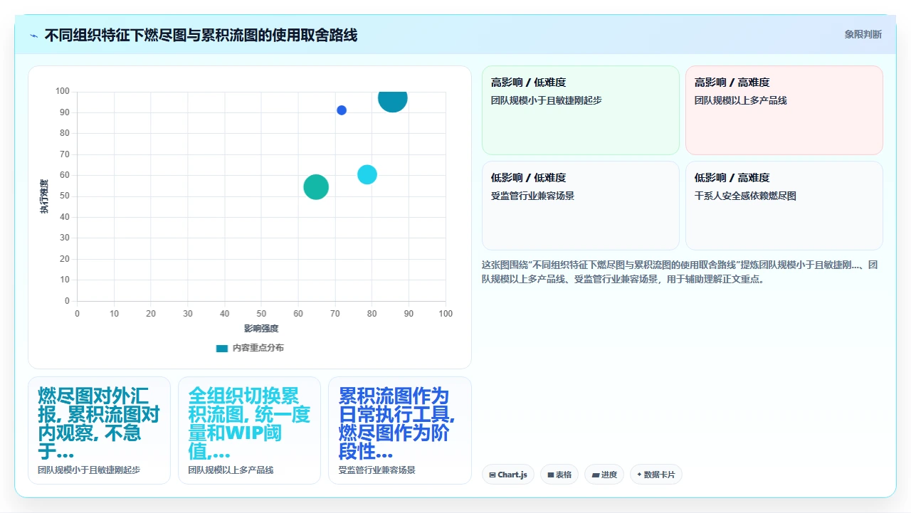The width and height of the screenshot is (911, 513).
Task: Click the 执行难度 y-axis label
Action: click(x=44, y=196)
